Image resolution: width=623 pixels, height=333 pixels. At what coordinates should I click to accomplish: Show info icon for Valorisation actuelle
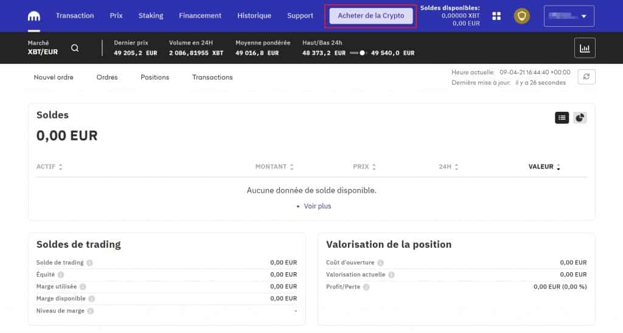pos(391,275)
